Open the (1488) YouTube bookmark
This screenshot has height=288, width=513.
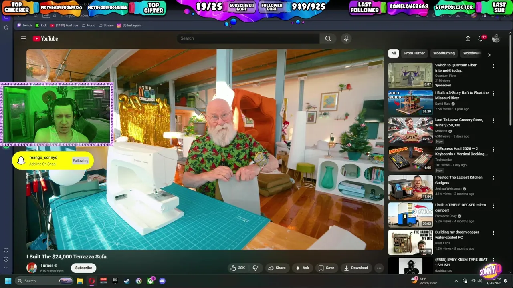pos(64,25)
